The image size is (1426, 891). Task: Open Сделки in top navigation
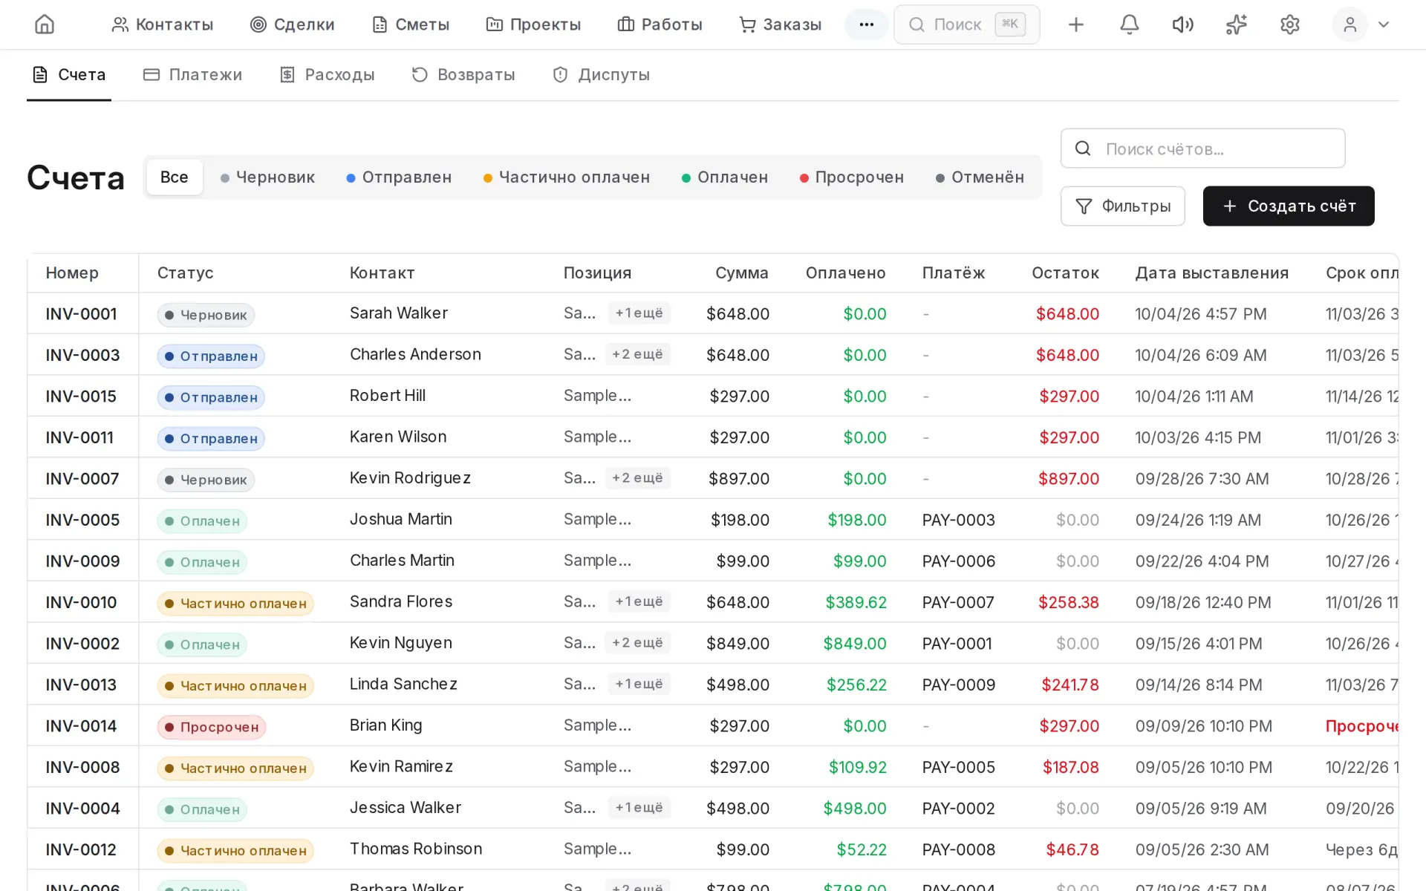[292, 25]
